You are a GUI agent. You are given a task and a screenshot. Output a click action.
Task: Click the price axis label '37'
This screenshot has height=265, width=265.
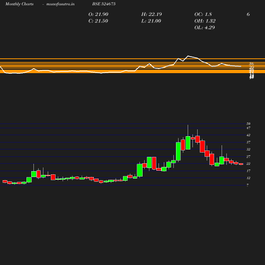[248, 142]
